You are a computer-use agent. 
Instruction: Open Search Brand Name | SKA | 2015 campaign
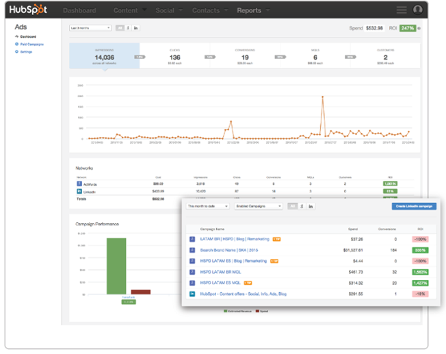tap(229, 250)
